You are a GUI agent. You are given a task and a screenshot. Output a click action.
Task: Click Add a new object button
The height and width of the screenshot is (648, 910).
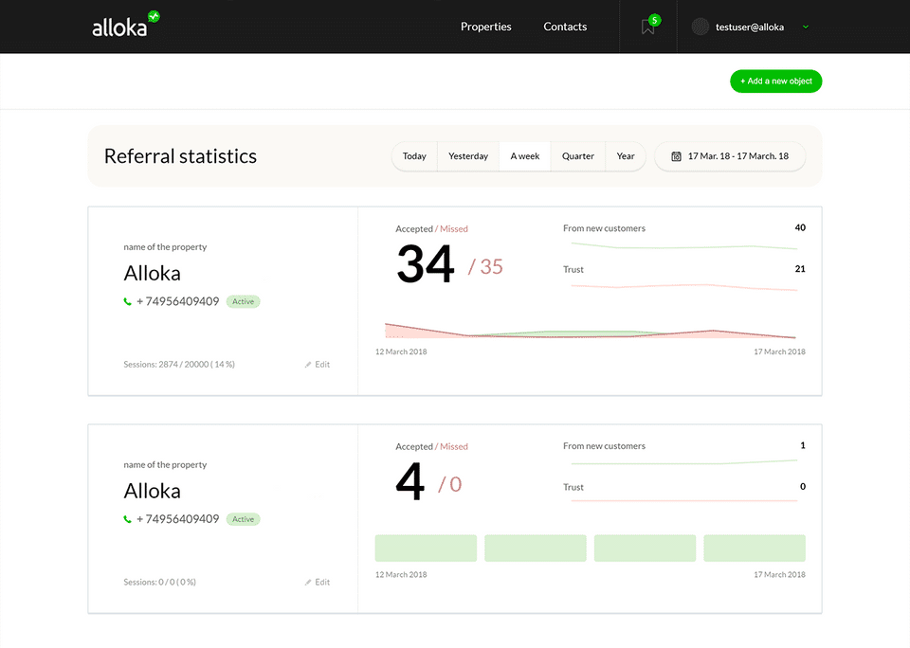[x=776, y=81]
